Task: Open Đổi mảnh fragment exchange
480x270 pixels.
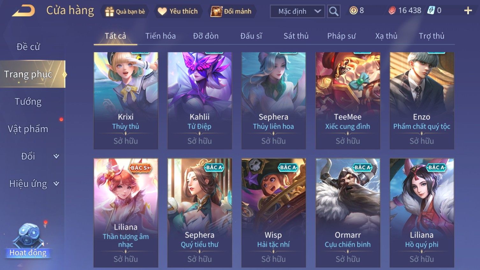Action: coord(231,11)
